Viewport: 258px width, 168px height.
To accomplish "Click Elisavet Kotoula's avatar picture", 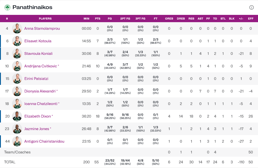I will pos(17,41).
